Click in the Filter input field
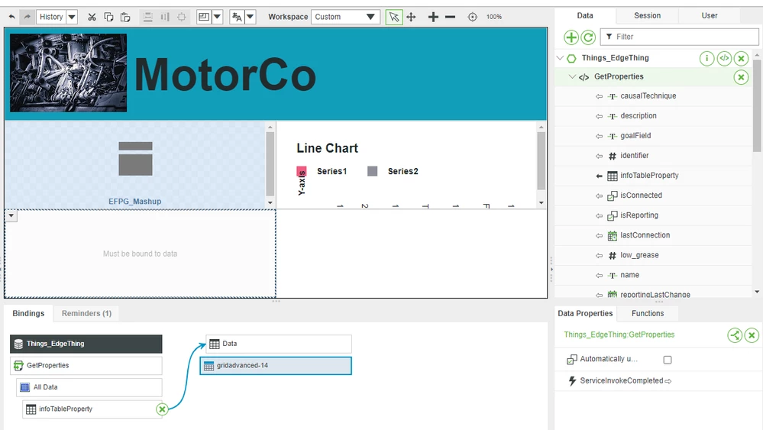 click(679, 37)
